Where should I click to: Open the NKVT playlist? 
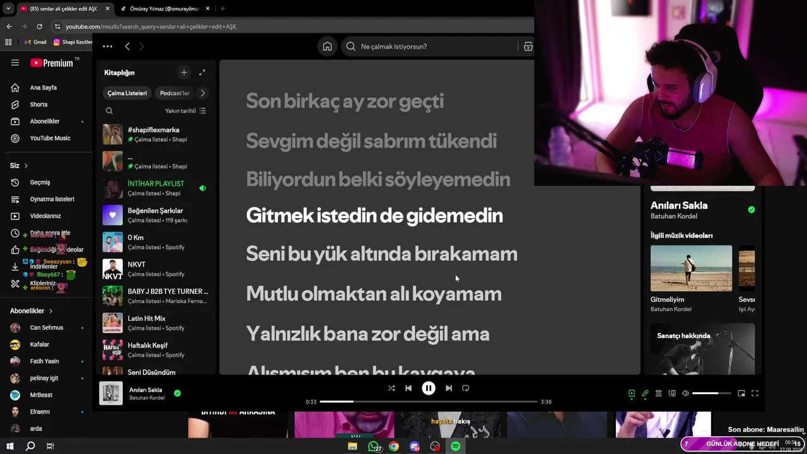156,269
